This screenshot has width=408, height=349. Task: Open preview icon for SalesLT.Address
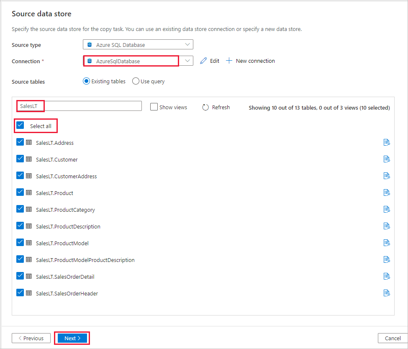pos(386,142)
